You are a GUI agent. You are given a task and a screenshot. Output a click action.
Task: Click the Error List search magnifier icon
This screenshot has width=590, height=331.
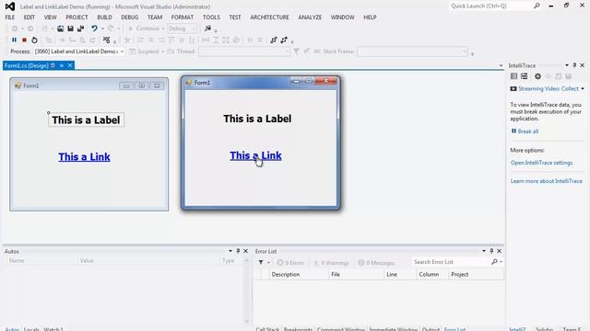pyautogui.click(x=494, y=262)
